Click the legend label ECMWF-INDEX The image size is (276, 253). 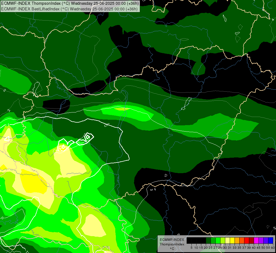coord(172,240)
